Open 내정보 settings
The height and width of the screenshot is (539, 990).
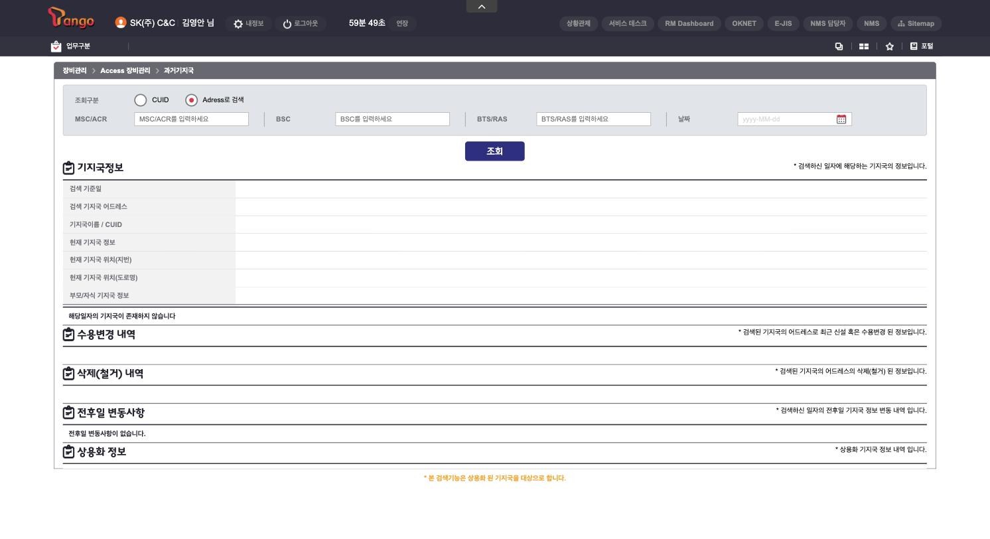click(x=248, y=23)
